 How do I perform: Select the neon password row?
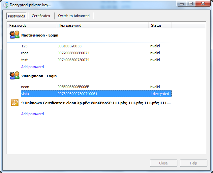click(x=25, y=87)
